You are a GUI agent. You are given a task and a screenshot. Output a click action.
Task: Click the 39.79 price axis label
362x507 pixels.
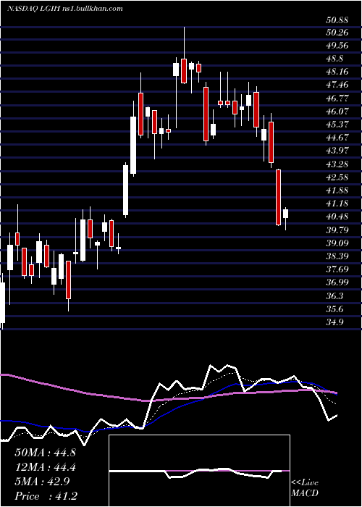pyautogui.click(x=337, y=230)
